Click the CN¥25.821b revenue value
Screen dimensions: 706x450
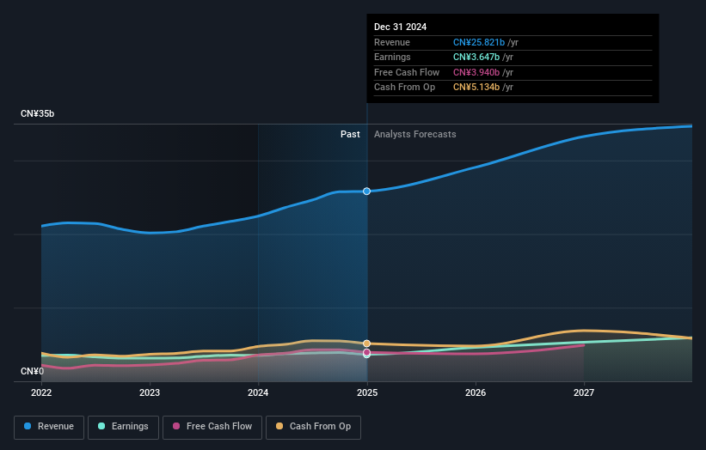pos(479,42)
